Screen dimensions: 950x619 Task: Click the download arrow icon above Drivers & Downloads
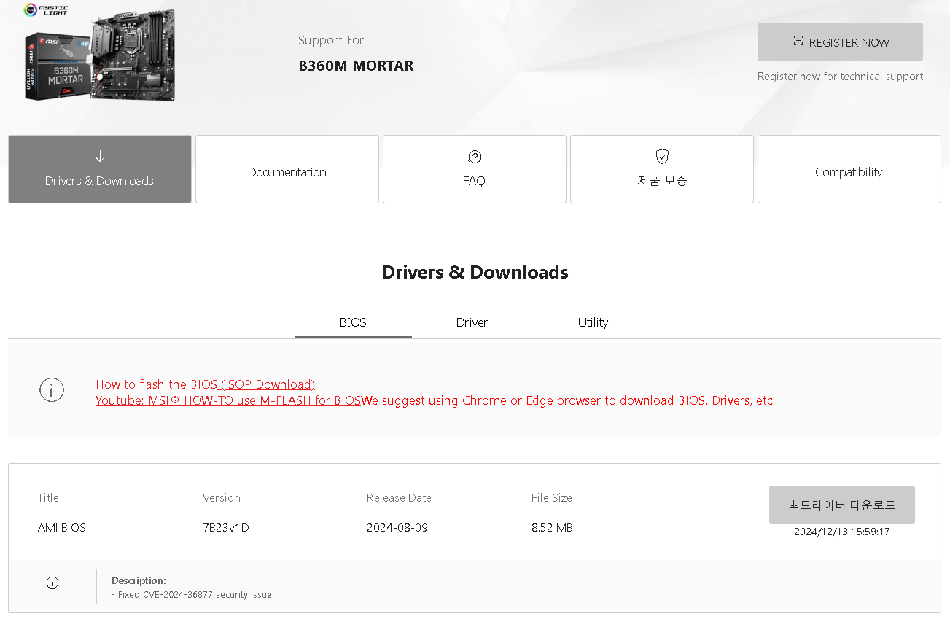(100, 157)
